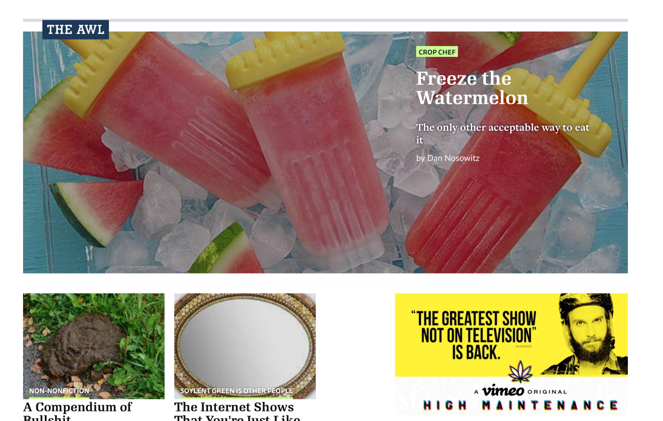Image resolution: width=663 pixels, height=421 pixels.
Task: Click the Gizmodo quote attribution in ad
Action: 523,346
